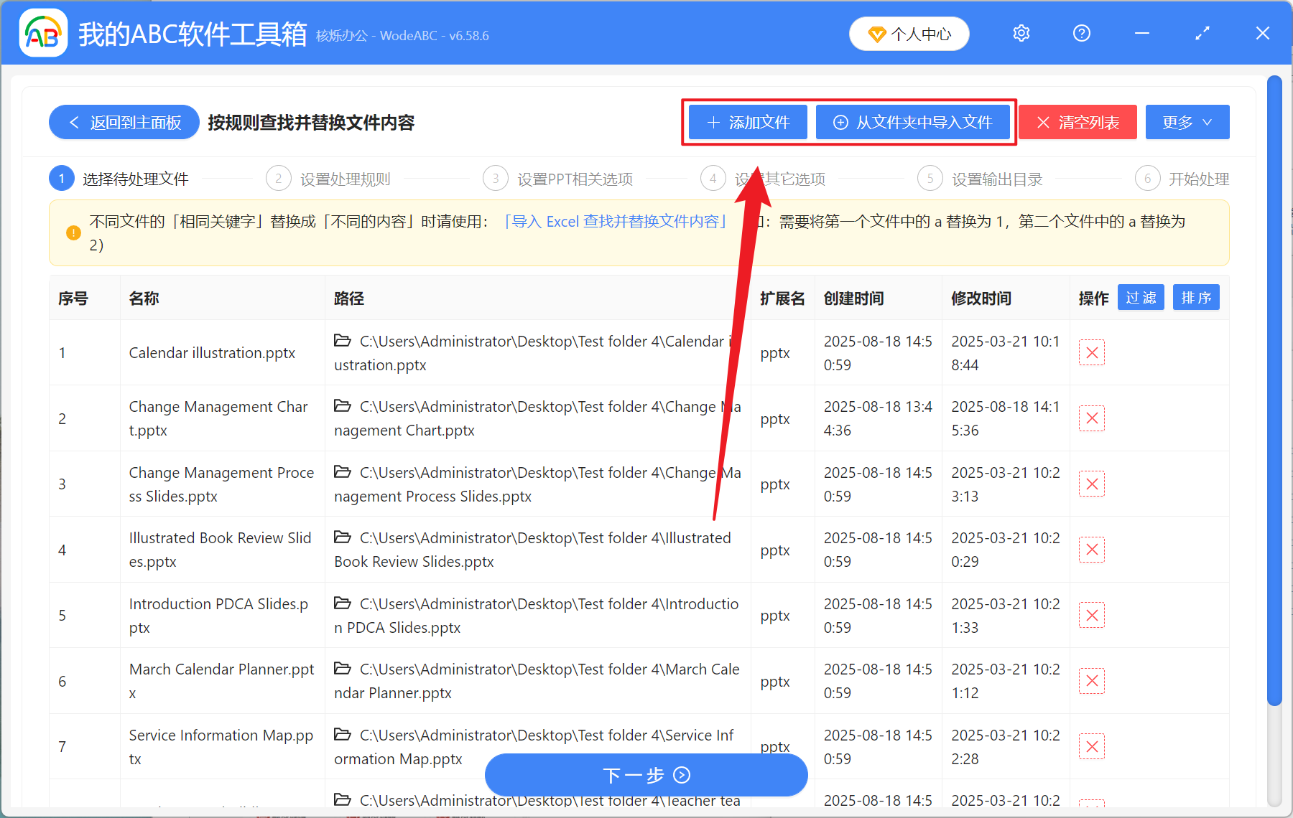Click the warning icon in the yellow notice
The height and width of the screenshot is (818, 1293).
[x=72, y=232]
